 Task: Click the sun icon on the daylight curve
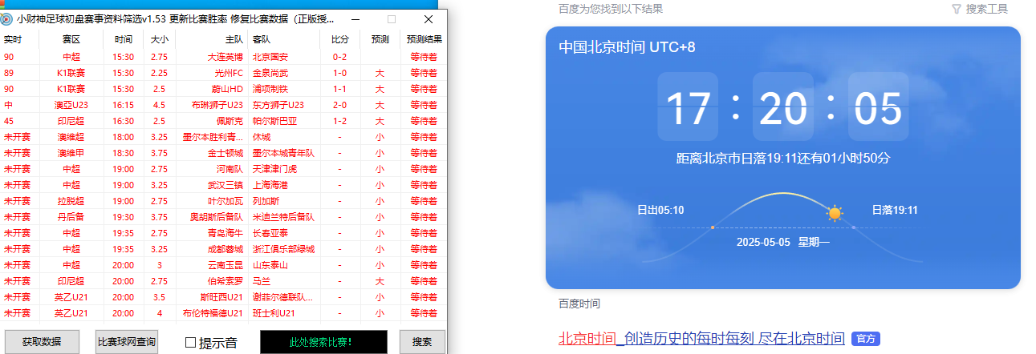point(835,213)
